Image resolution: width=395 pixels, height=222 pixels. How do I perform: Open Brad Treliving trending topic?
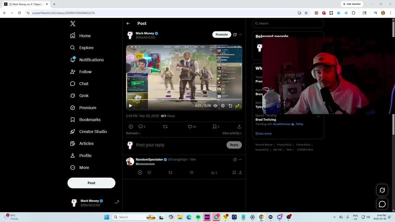point(266,120)
